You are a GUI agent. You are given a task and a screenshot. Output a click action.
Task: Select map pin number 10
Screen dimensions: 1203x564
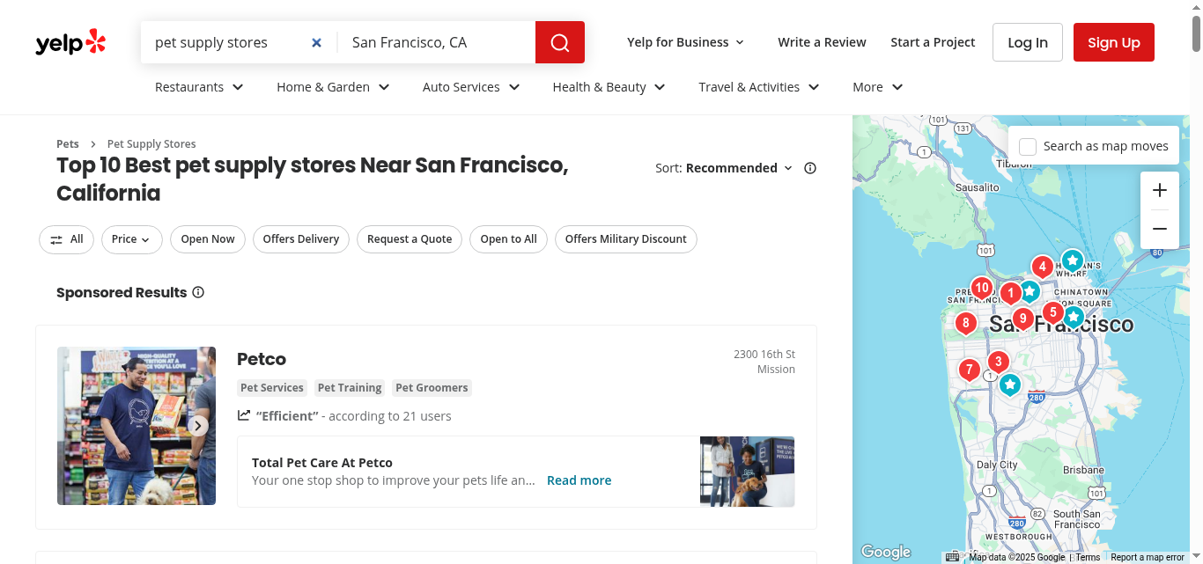click(x=982, y=288)
